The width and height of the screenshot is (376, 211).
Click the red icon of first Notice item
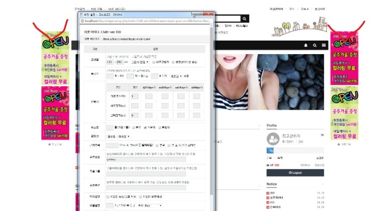pyautogui.click(x=268, y=192)
